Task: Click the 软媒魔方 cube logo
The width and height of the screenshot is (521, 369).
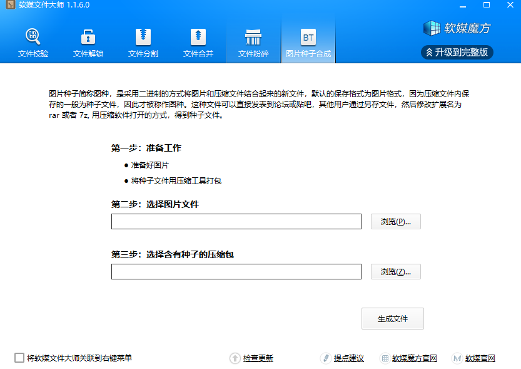Action: (432, 28)
